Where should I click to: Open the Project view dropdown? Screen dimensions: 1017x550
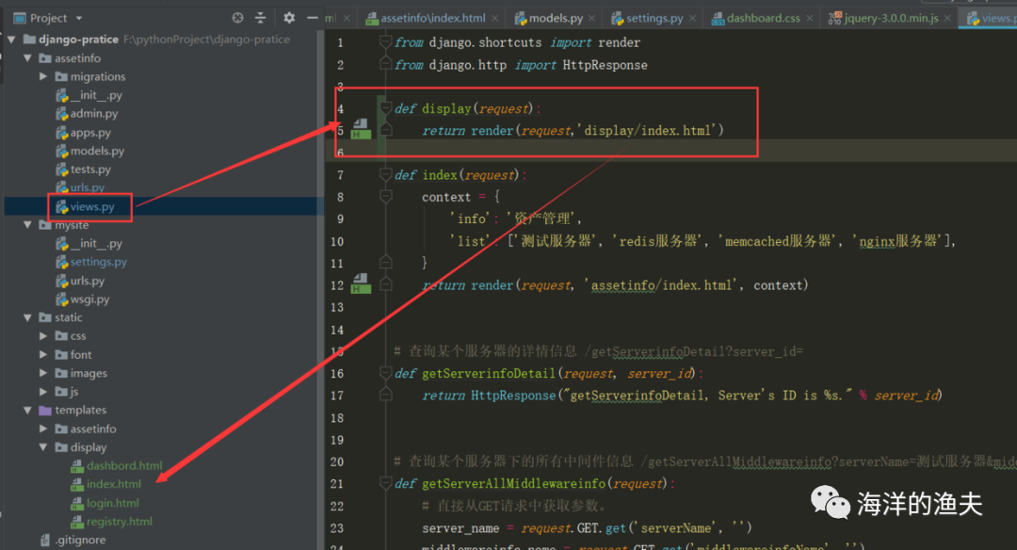pyautogui.click(x=79, y=18)
